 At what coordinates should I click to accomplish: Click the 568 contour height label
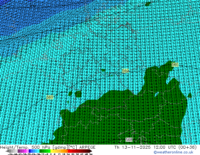pyautogui.click(x=129, y=139)
